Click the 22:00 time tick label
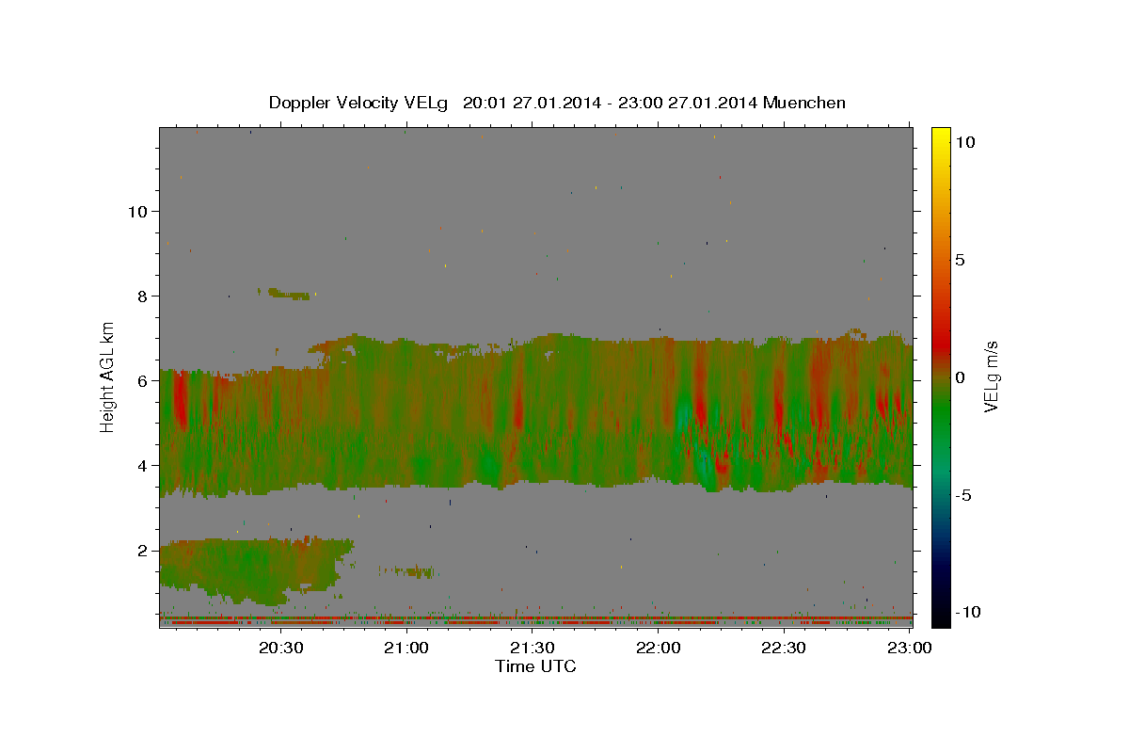The height and width of the screenshot is (753, 1129). point(659,649)
